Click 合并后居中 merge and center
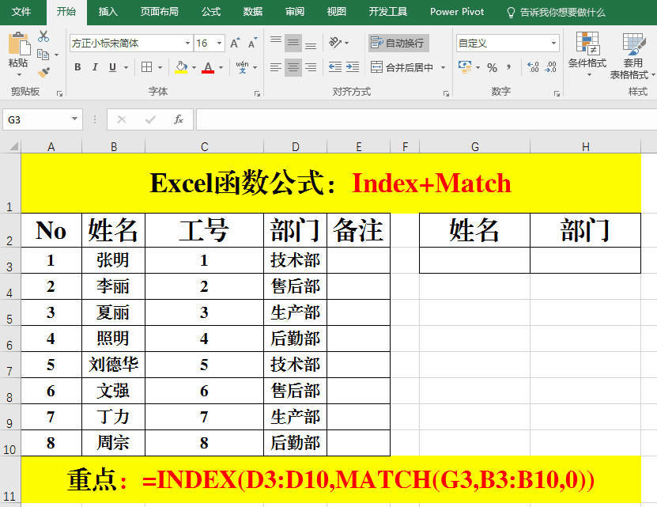The height and width of the screenshot is (507, 657). coord(402,67)
